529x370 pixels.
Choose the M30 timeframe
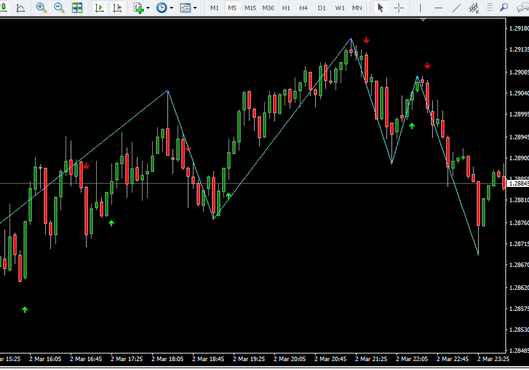click(x=268, y=8)
